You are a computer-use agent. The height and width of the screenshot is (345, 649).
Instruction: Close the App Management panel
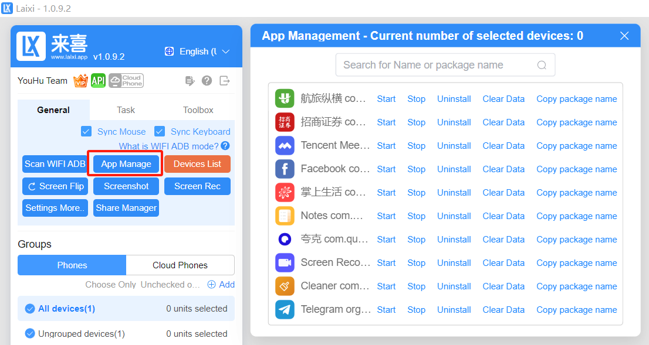[x=624, y=36]
